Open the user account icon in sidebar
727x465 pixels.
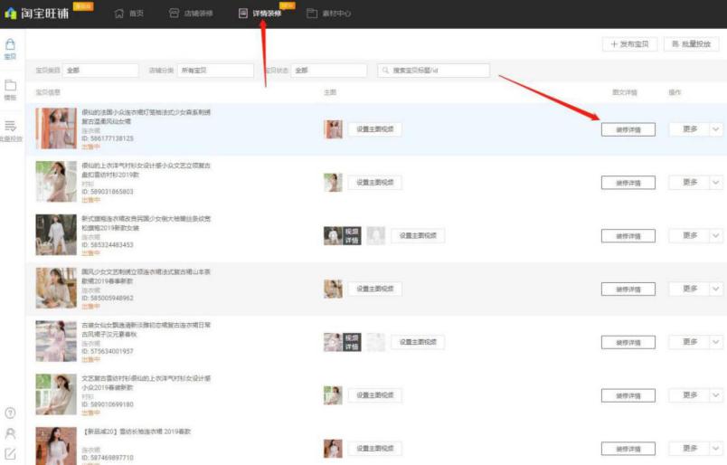11,433
